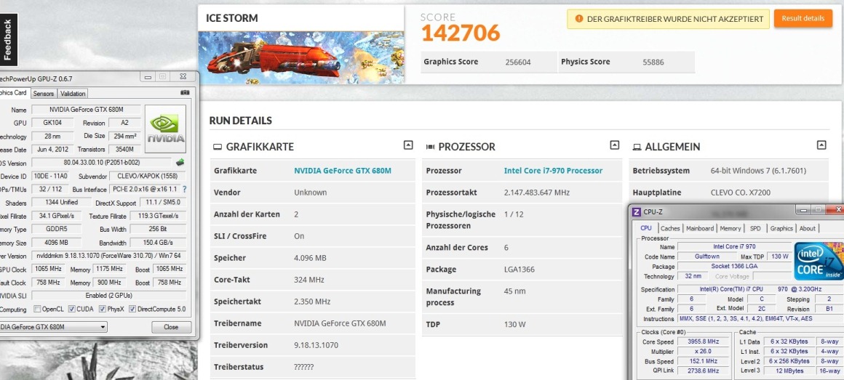Image resolution: width=844 pixels, height=380 pixels.
Task: Click the score value 142706
Action: (461, 33)
